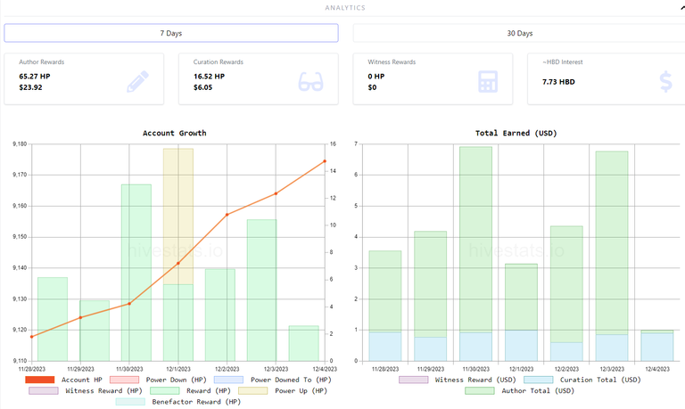The height and width of the screenshot is (409, 685).
Task: Click the Author Rewards card title
Action: (x=42, y=62)
